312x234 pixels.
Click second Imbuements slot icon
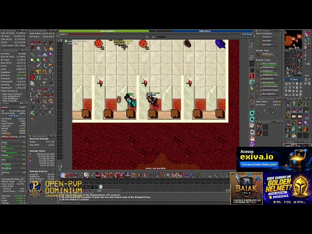click(265, 127)
